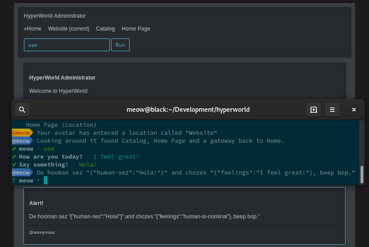Click the bold 'HyperWorld Administrator' card heading

click(62, 78)
